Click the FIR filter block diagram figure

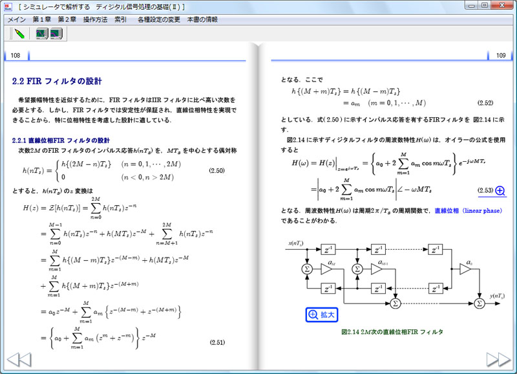click(x=395, y=276)
